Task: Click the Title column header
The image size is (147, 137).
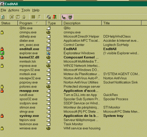Action: tap(122, 23)
